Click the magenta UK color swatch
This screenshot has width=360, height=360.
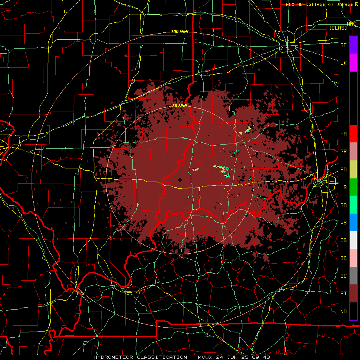(353, 63)
